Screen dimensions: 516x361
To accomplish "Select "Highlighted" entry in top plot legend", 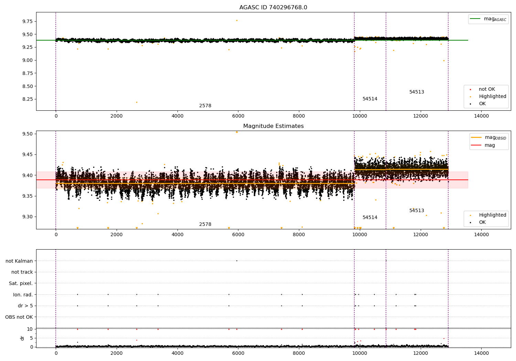I will click(493, 97).
